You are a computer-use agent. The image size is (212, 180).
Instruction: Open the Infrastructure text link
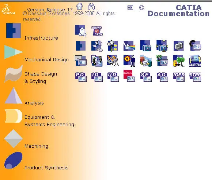[x=41, y=38]
